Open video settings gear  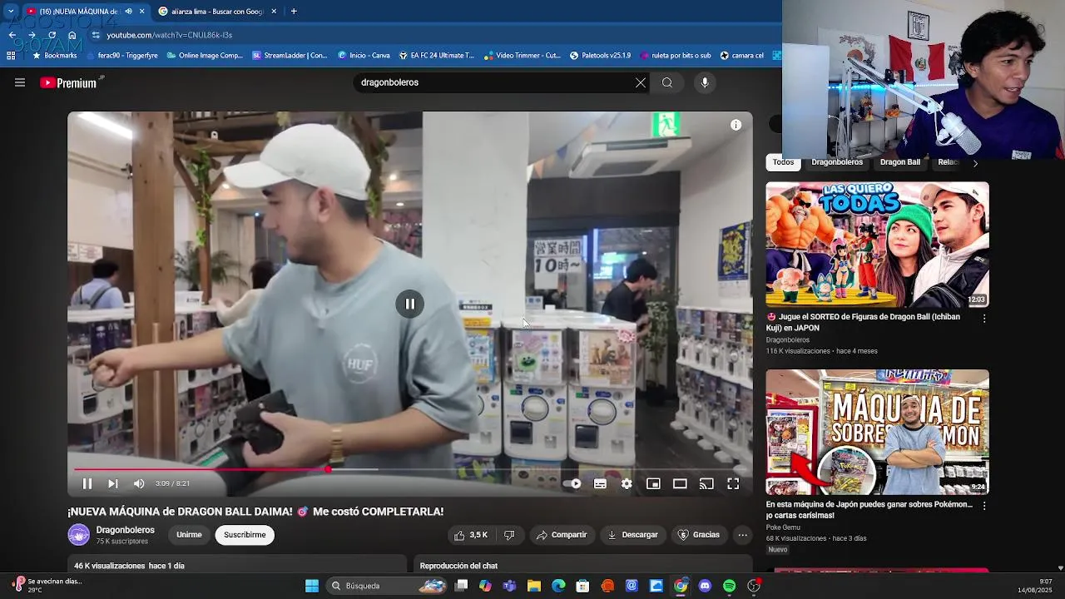point(627,483)
